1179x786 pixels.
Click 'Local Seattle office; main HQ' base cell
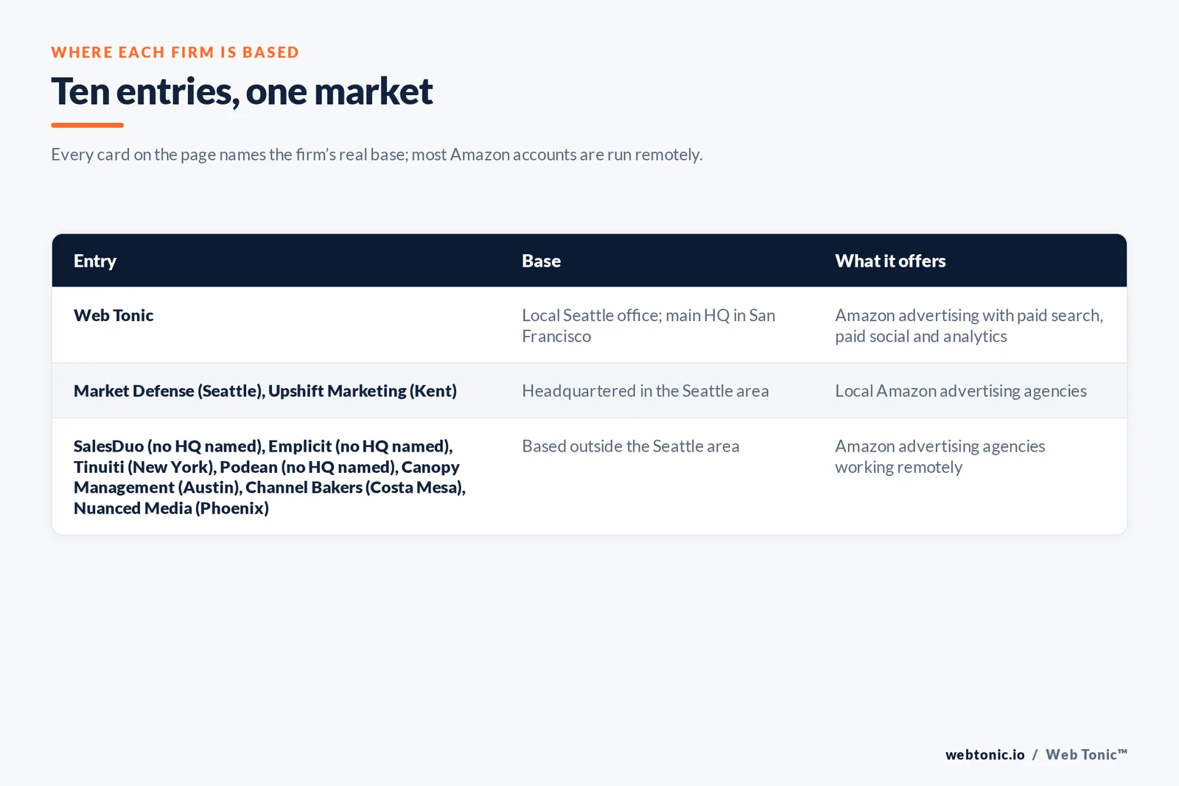pos(648,326)
